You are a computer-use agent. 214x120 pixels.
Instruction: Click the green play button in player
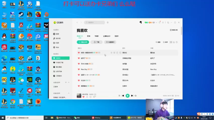(x=128, y=96)
